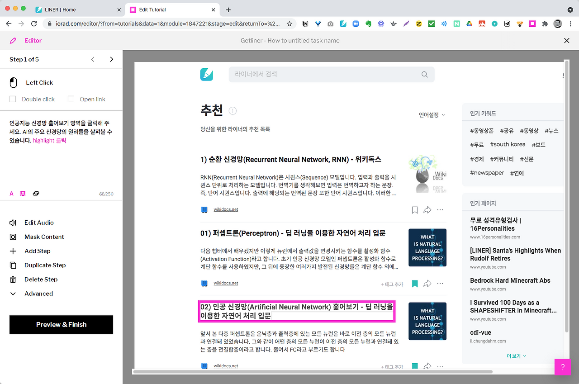The image size is (579, 384).
Task: Open the Zoom extension icon
Action: tap(356, 24)
